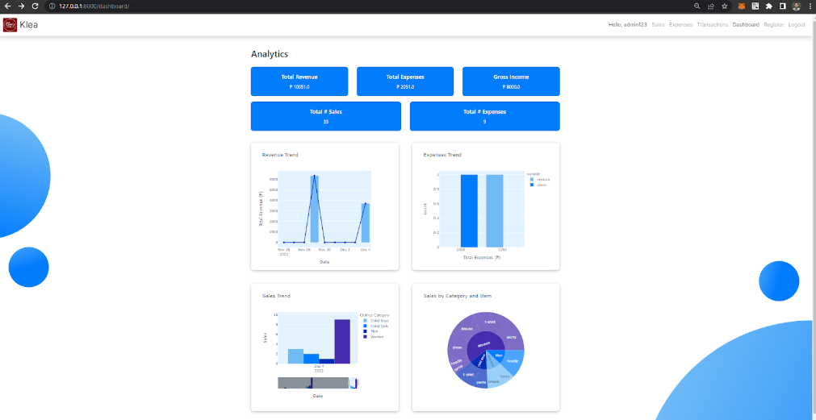
Task: Click the Child Girls bar in Sales Trend
Action: click(x=312, y=360)
